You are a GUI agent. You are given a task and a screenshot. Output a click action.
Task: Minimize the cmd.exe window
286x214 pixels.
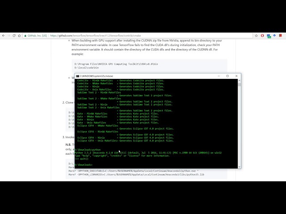[219, 76]
